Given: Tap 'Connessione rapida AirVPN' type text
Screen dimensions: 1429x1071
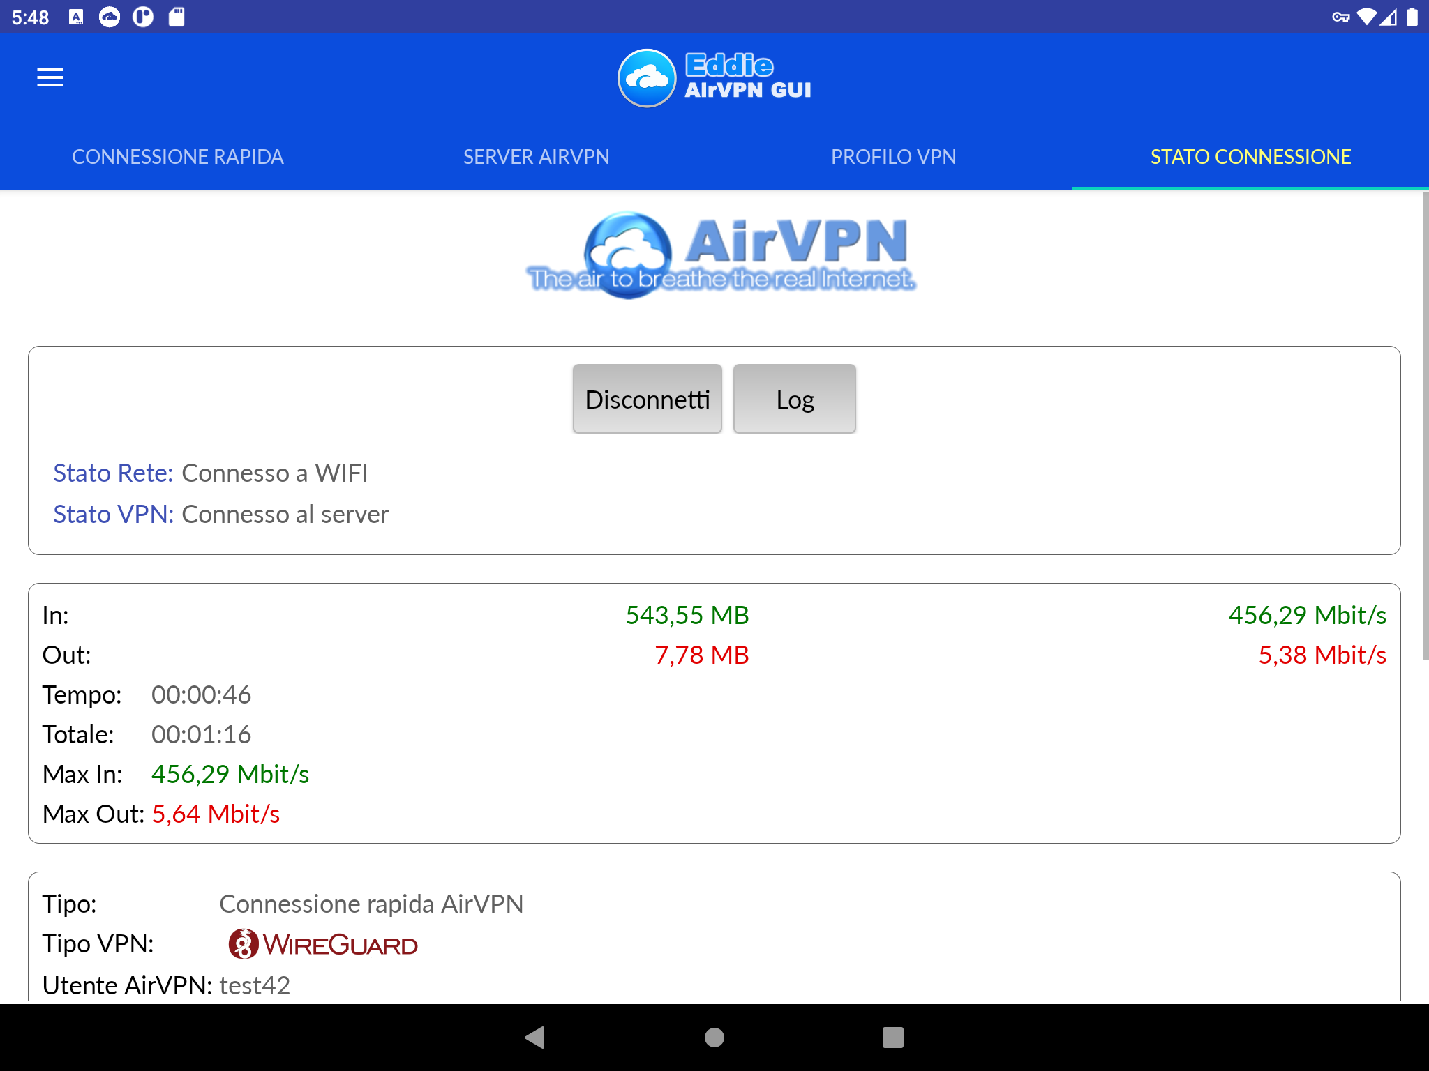Looking at the screenshot, I should click(371, 904).
